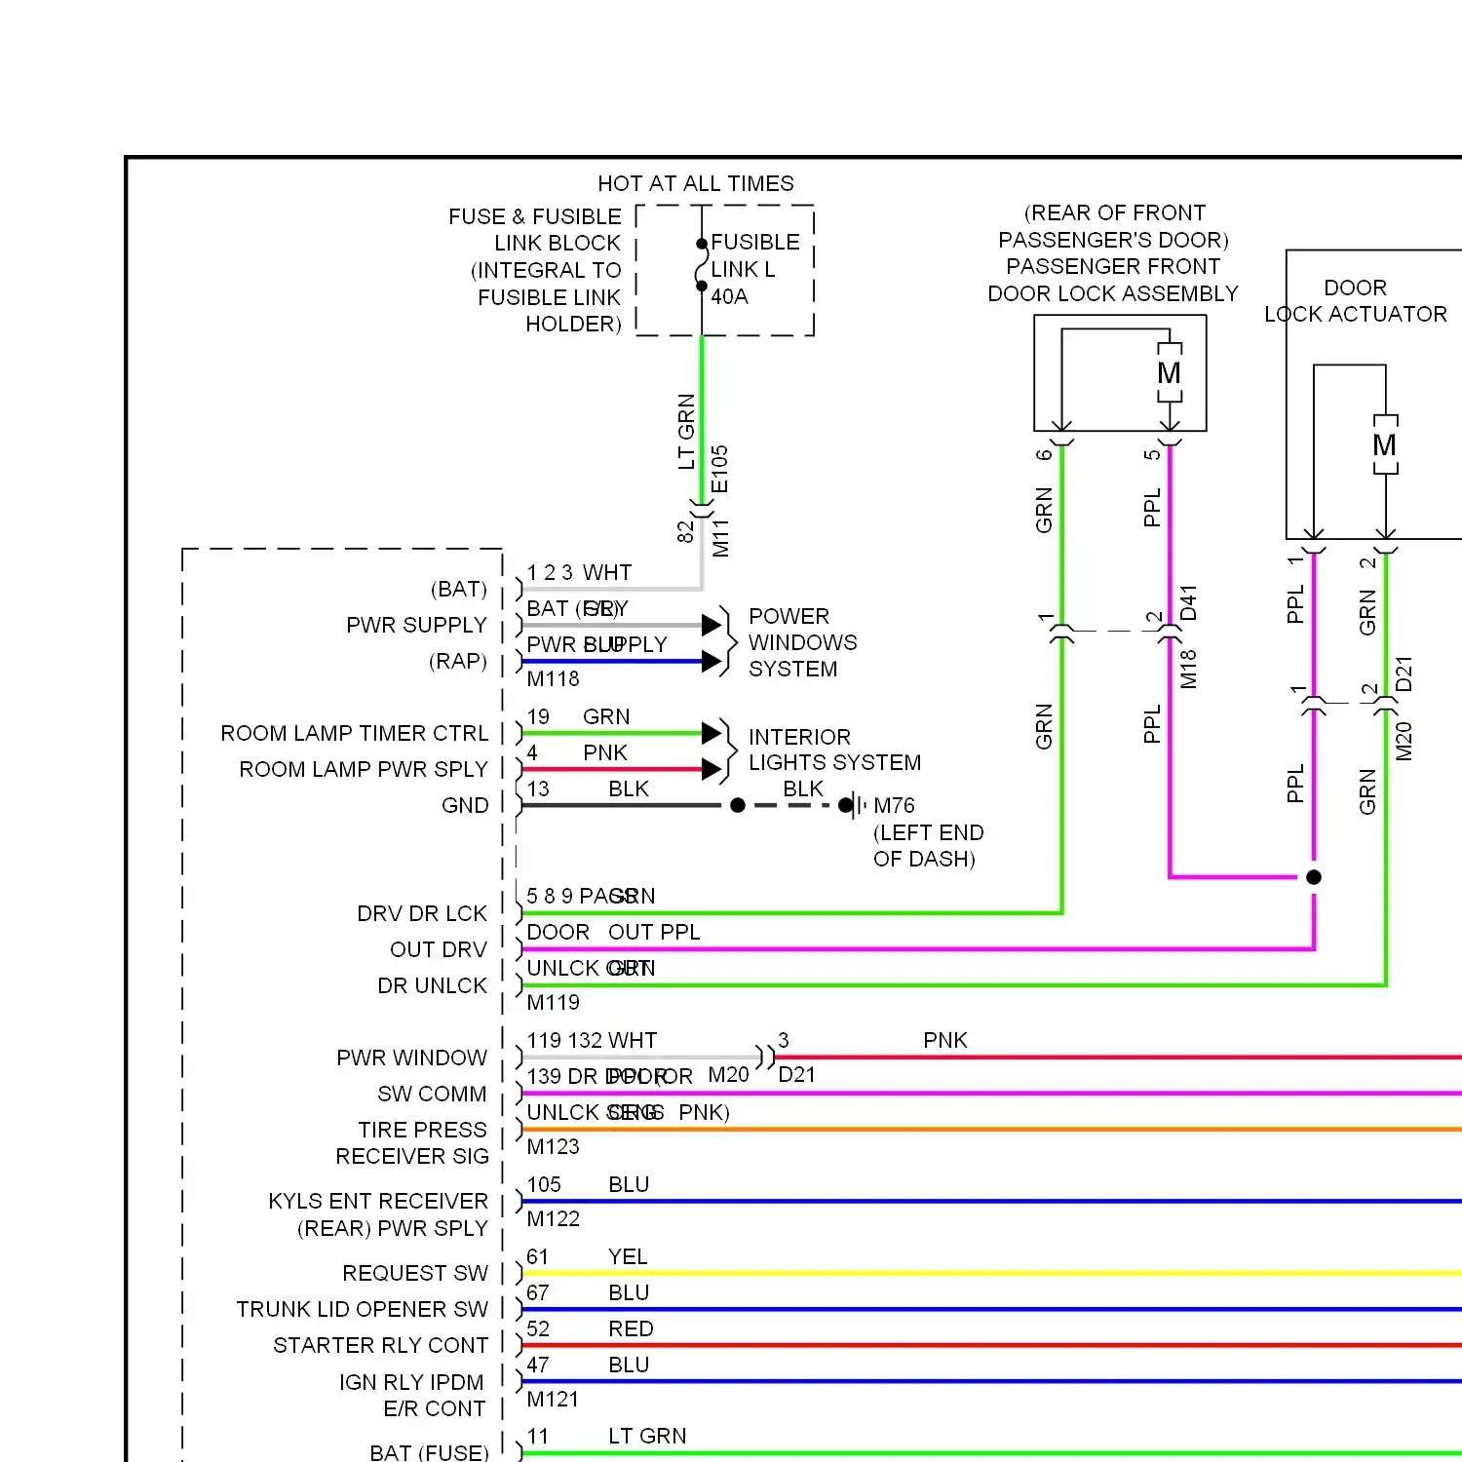
Task: Click the M121 connector label
Action: [553, 1399]
